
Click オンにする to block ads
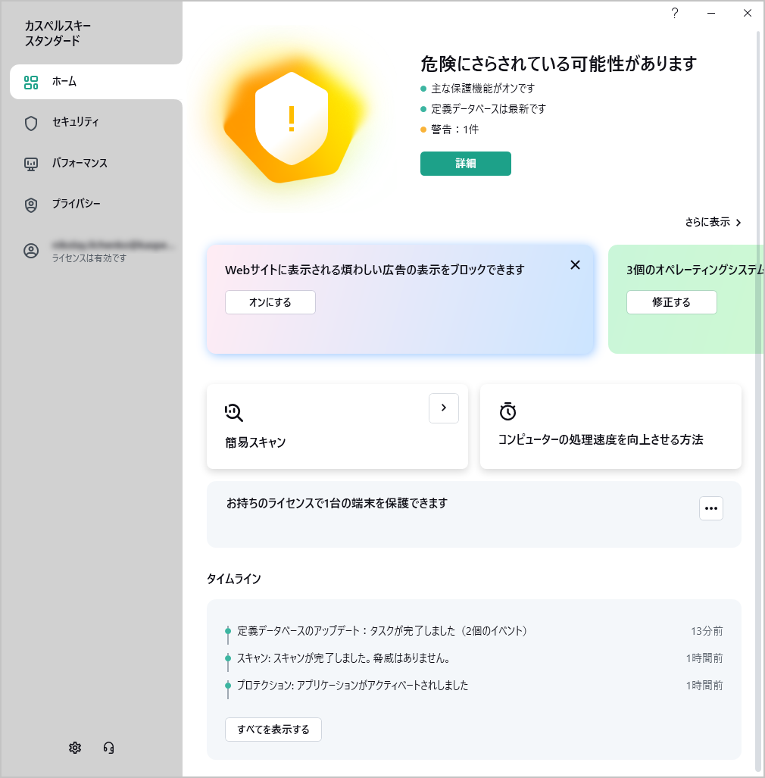[x=270, y=302]
